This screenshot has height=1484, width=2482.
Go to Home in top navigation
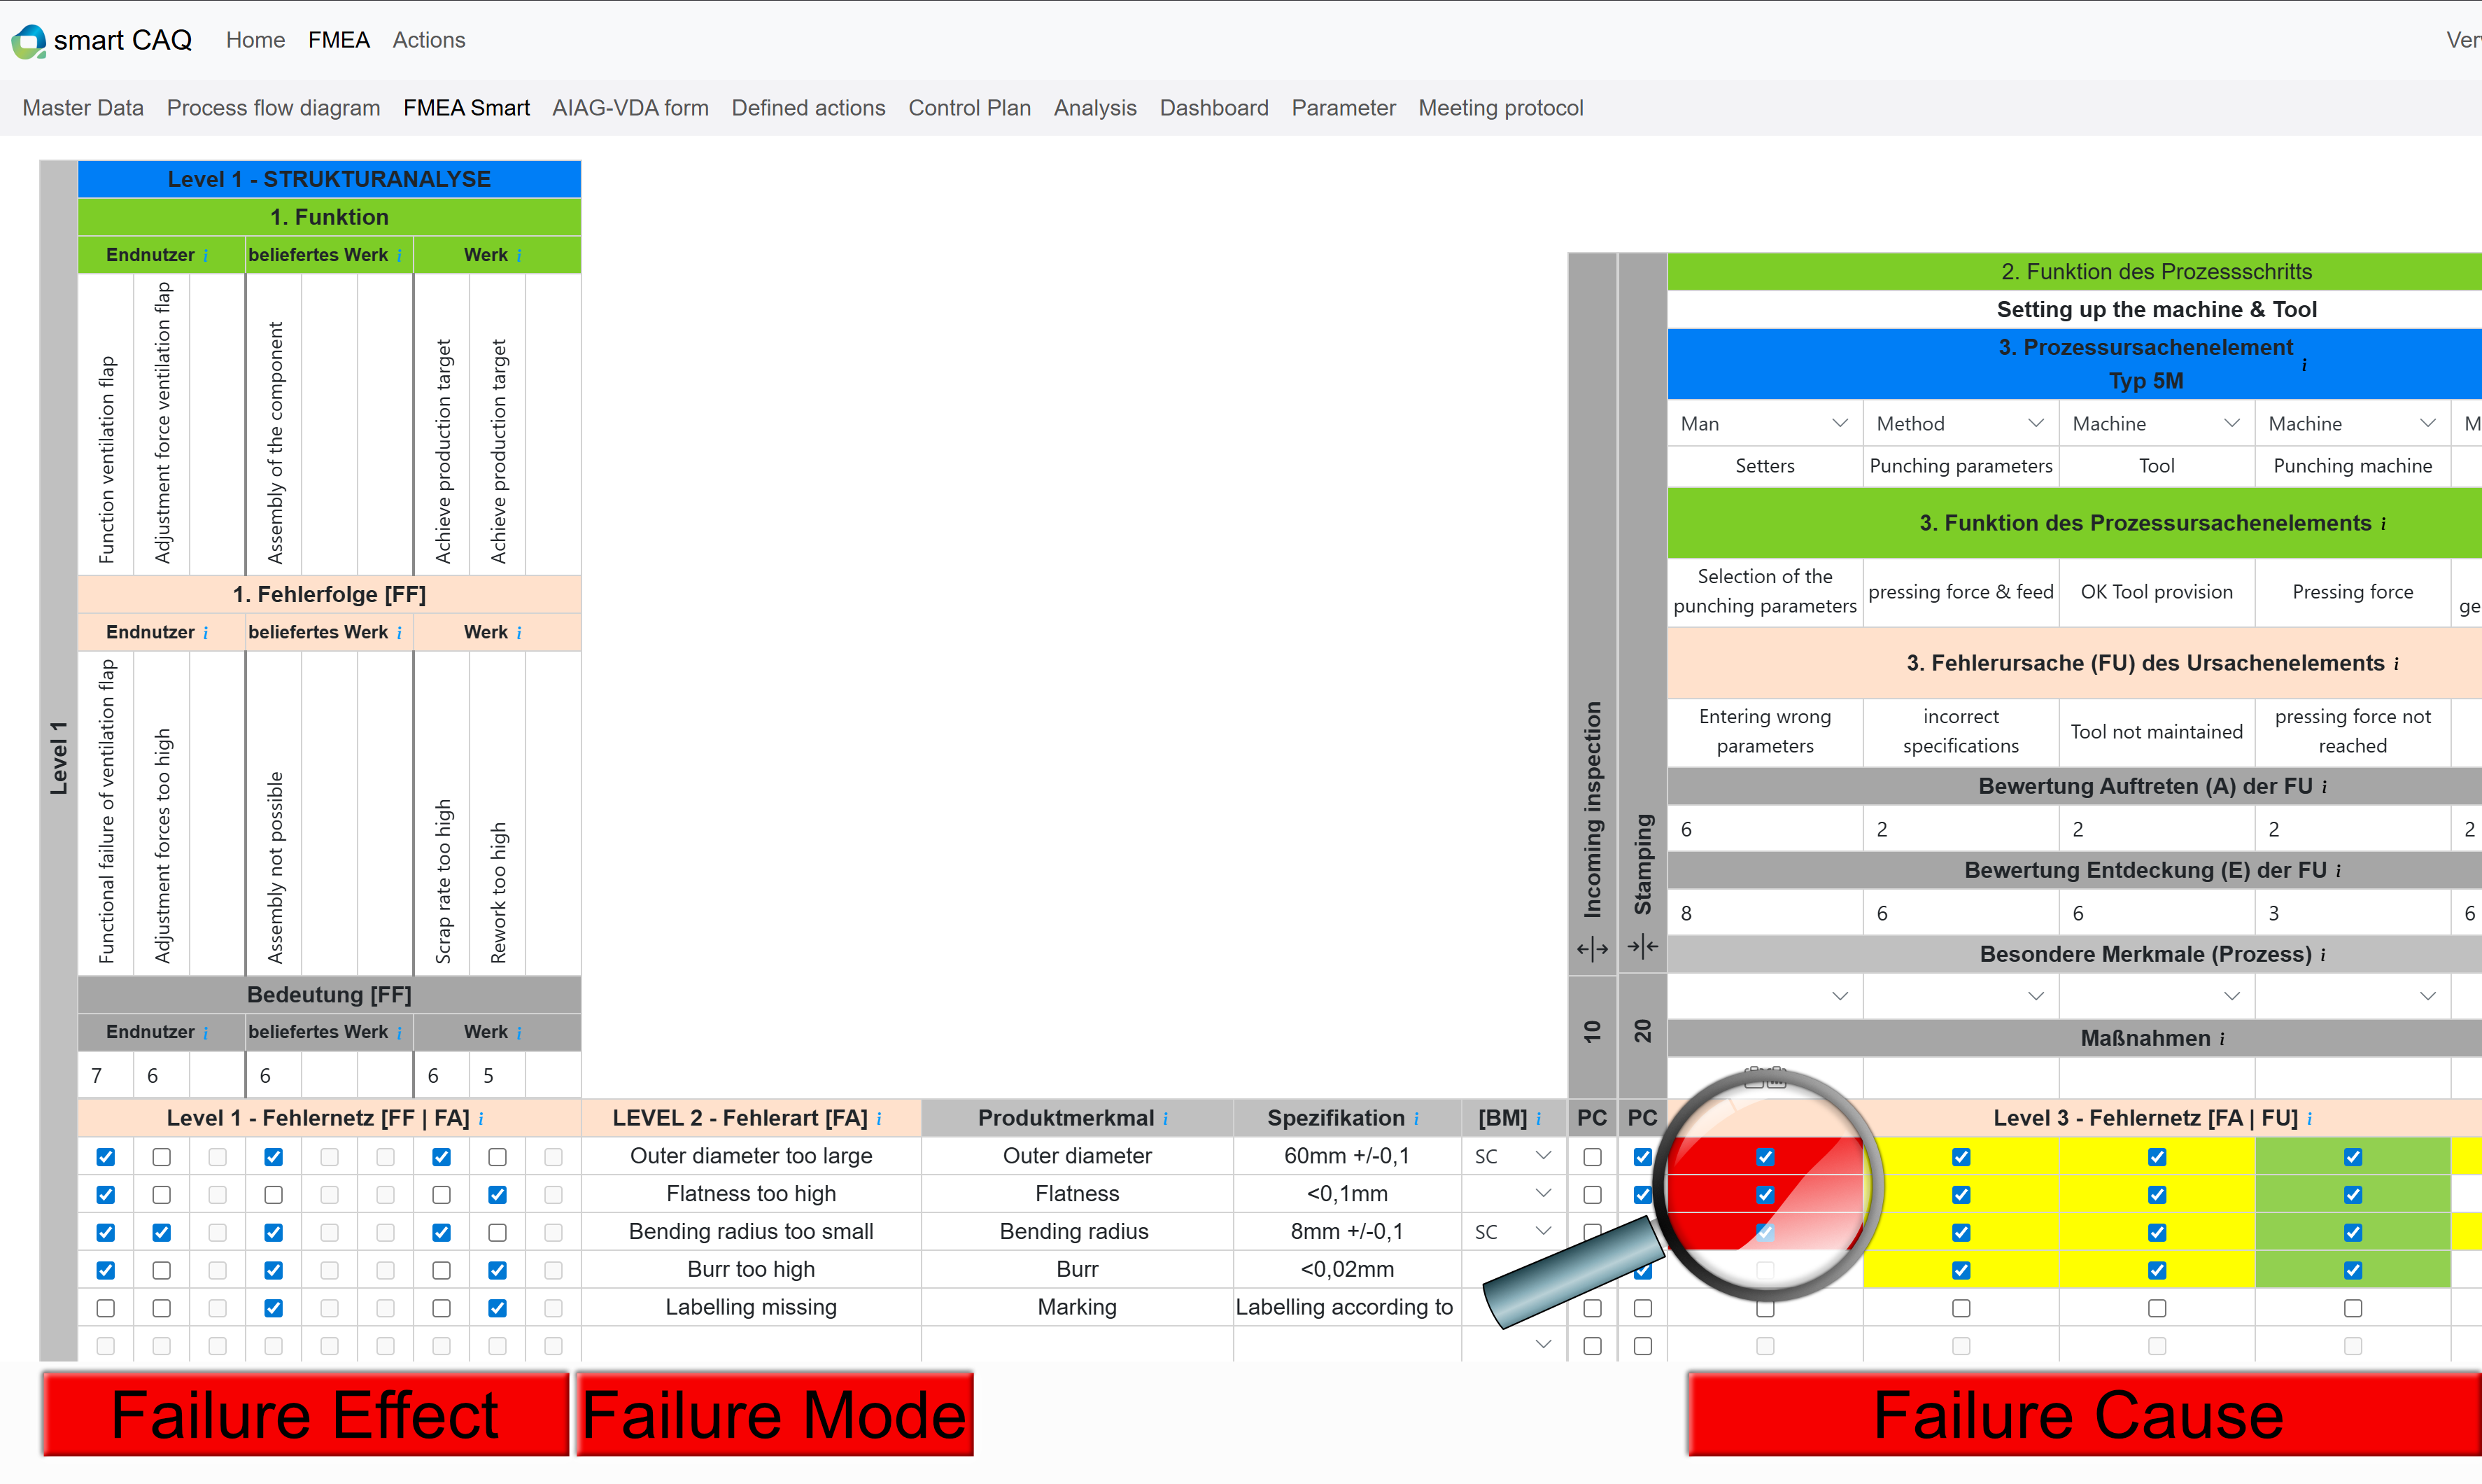(255, 40)
